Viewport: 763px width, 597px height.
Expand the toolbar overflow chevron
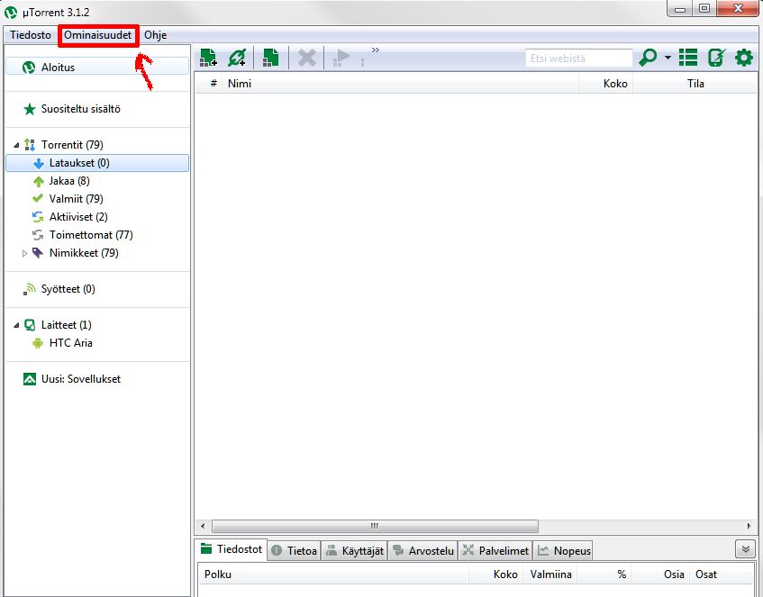point(375,50)
